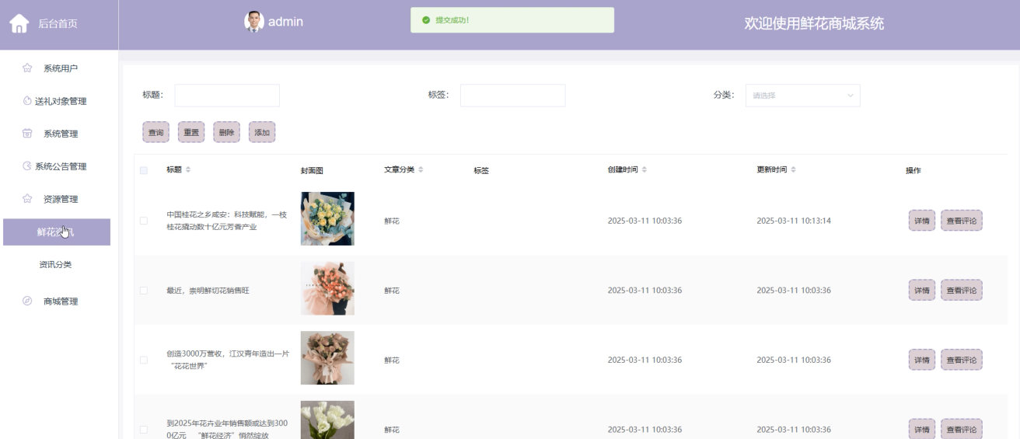Viewport: 1020px width, 439px height.
Task: Go to 后台首页
Action: [58, 25]
